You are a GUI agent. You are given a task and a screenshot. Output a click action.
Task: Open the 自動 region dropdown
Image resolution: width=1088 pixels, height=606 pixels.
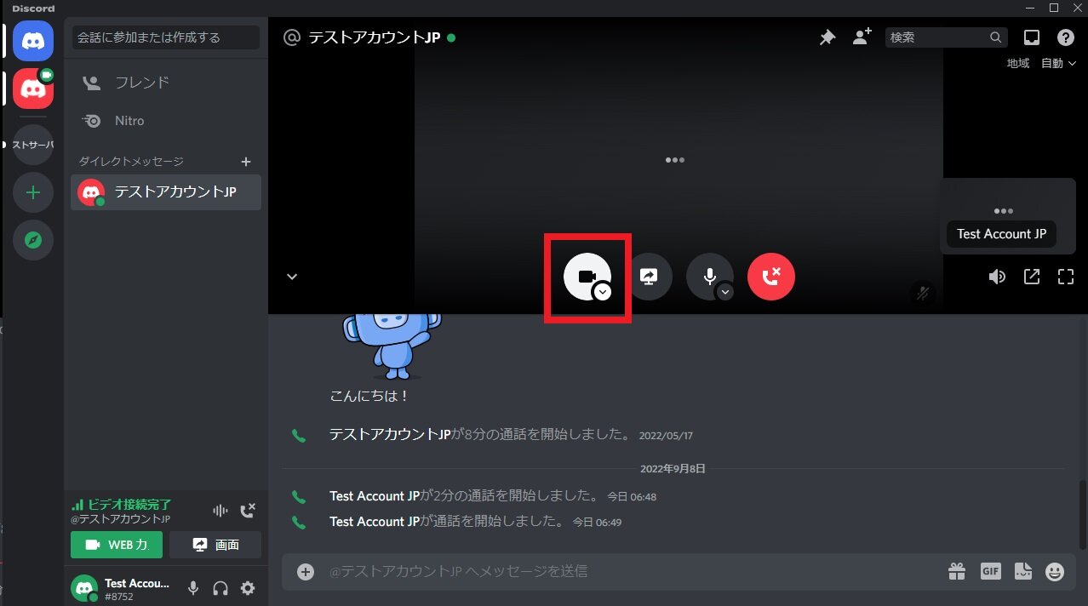pos(1058,63)
